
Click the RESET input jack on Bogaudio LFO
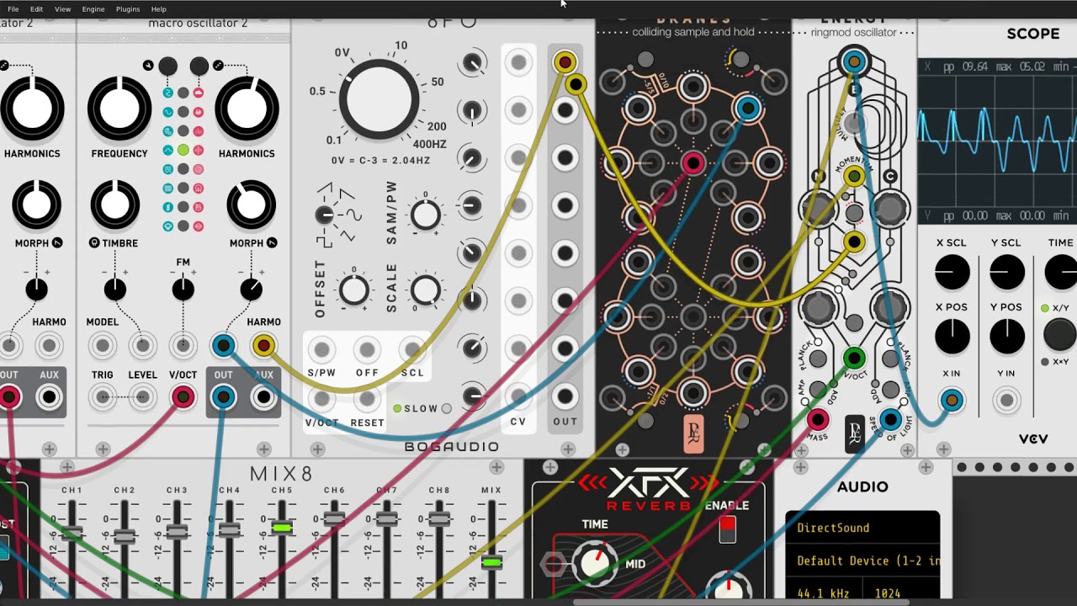pos(367,400)
